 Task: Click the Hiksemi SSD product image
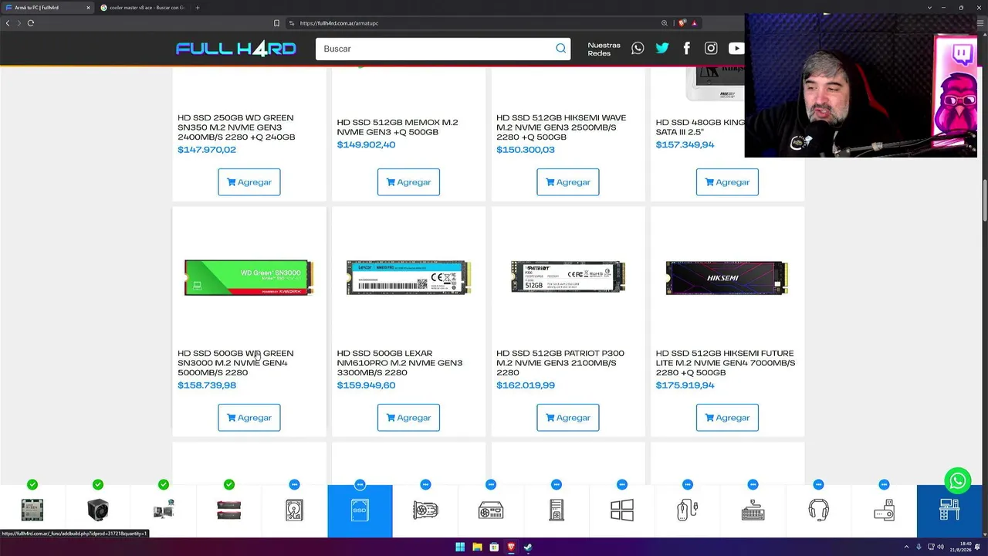[x=727, y=277]
